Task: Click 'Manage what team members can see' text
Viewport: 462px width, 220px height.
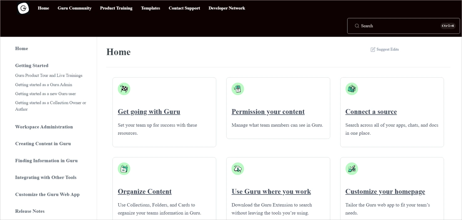Action: [x=277, y=125]
